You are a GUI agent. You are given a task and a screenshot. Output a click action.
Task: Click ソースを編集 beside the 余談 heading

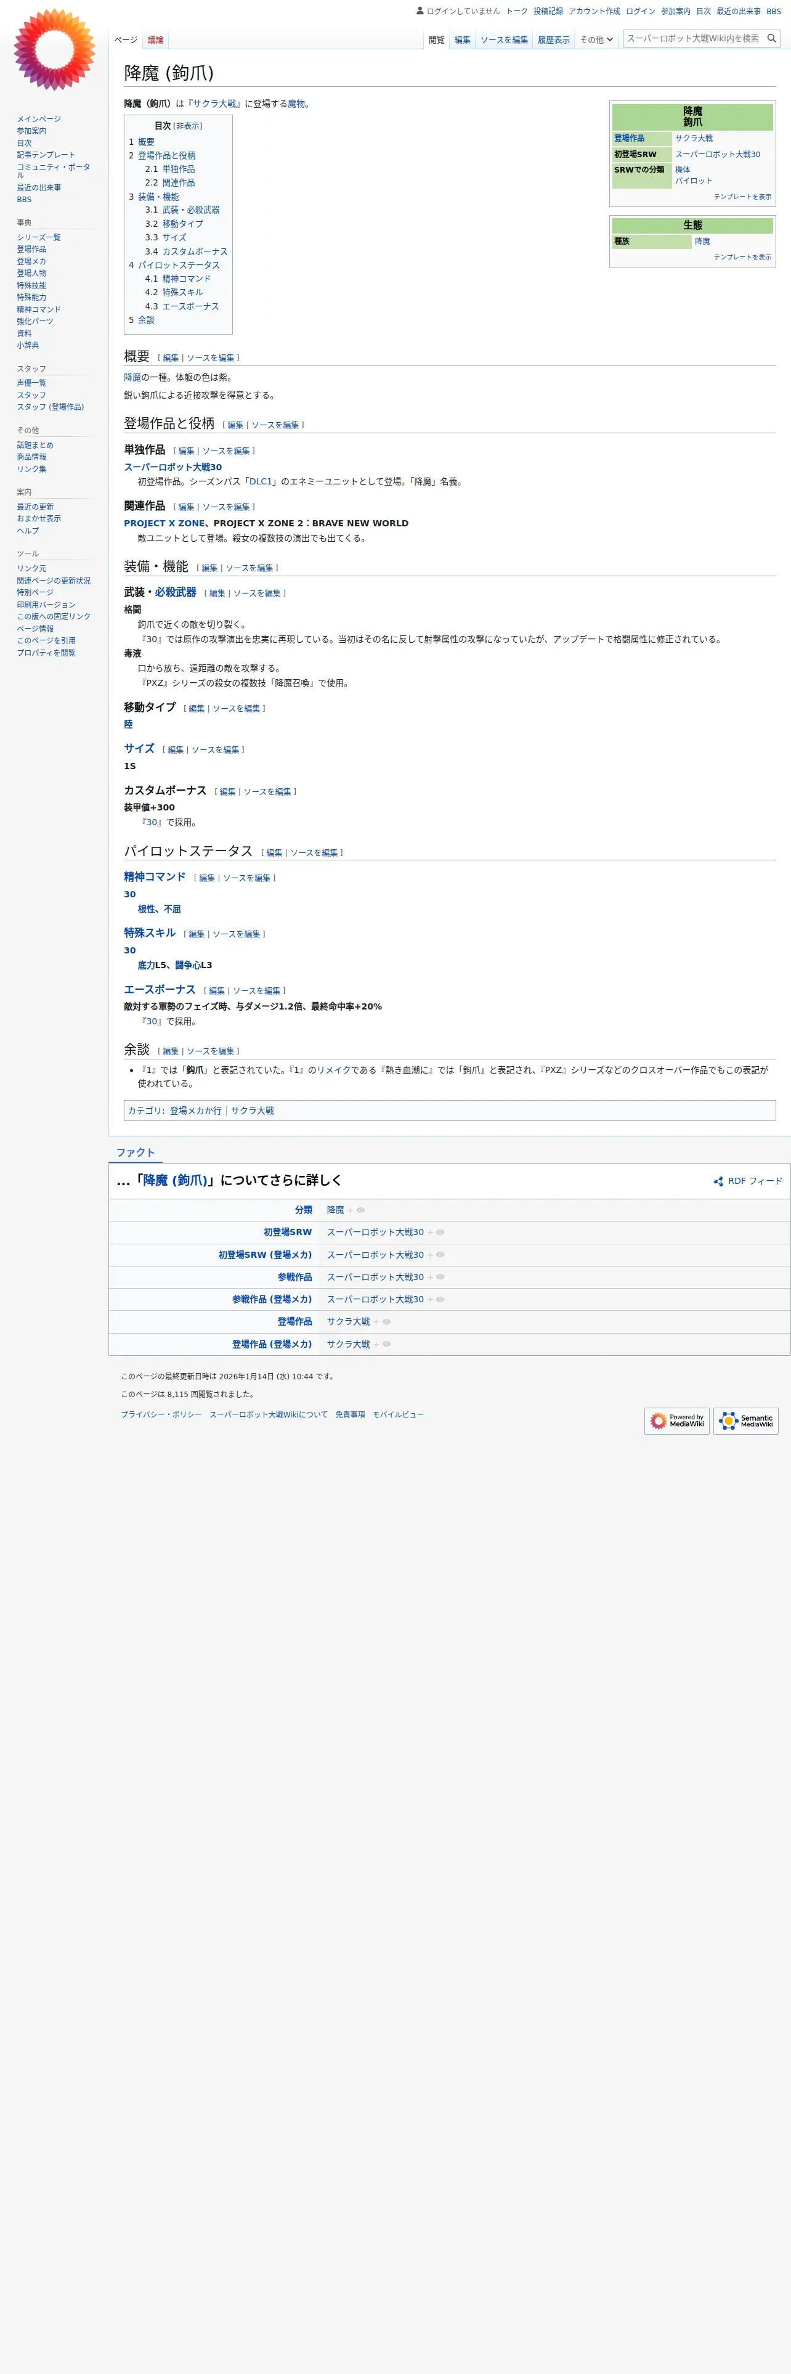click(x=211, y=1051)
